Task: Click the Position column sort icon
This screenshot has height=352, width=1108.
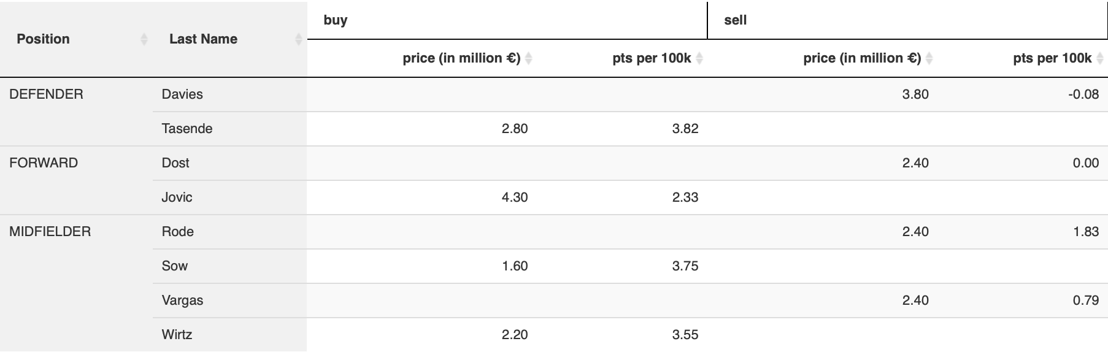Action: pos(144,39)
